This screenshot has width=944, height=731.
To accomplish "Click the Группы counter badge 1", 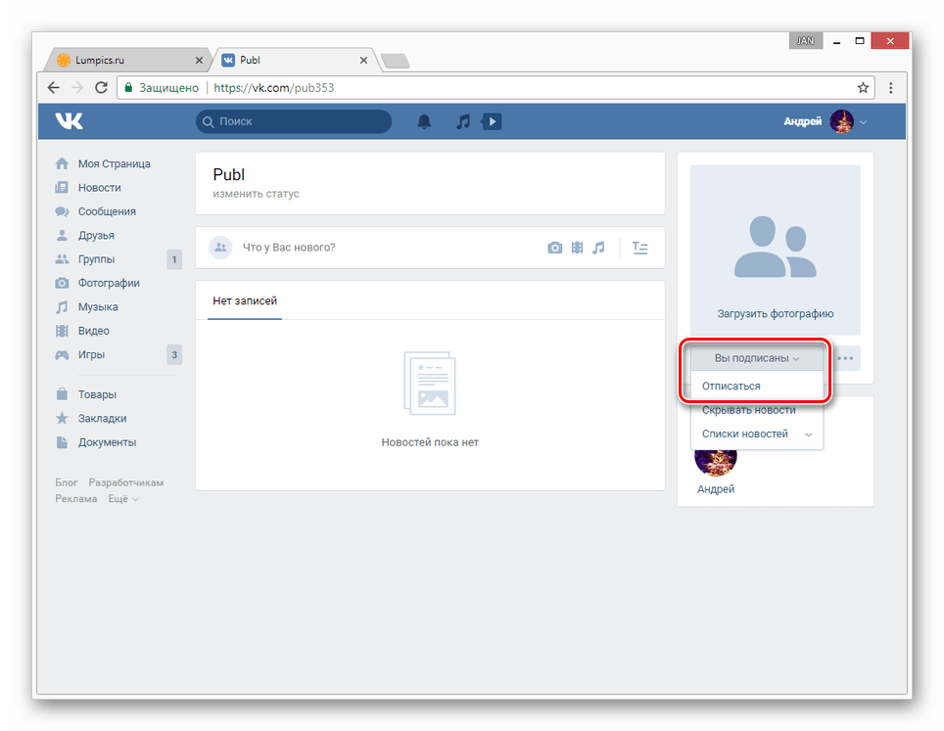I will pyautogui.click(x=174, y=259).
